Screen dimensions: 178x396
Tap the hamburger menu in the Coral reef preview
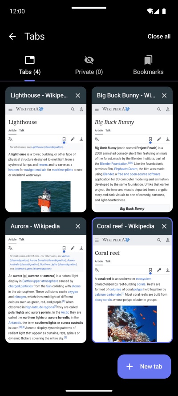coord(97,240)
